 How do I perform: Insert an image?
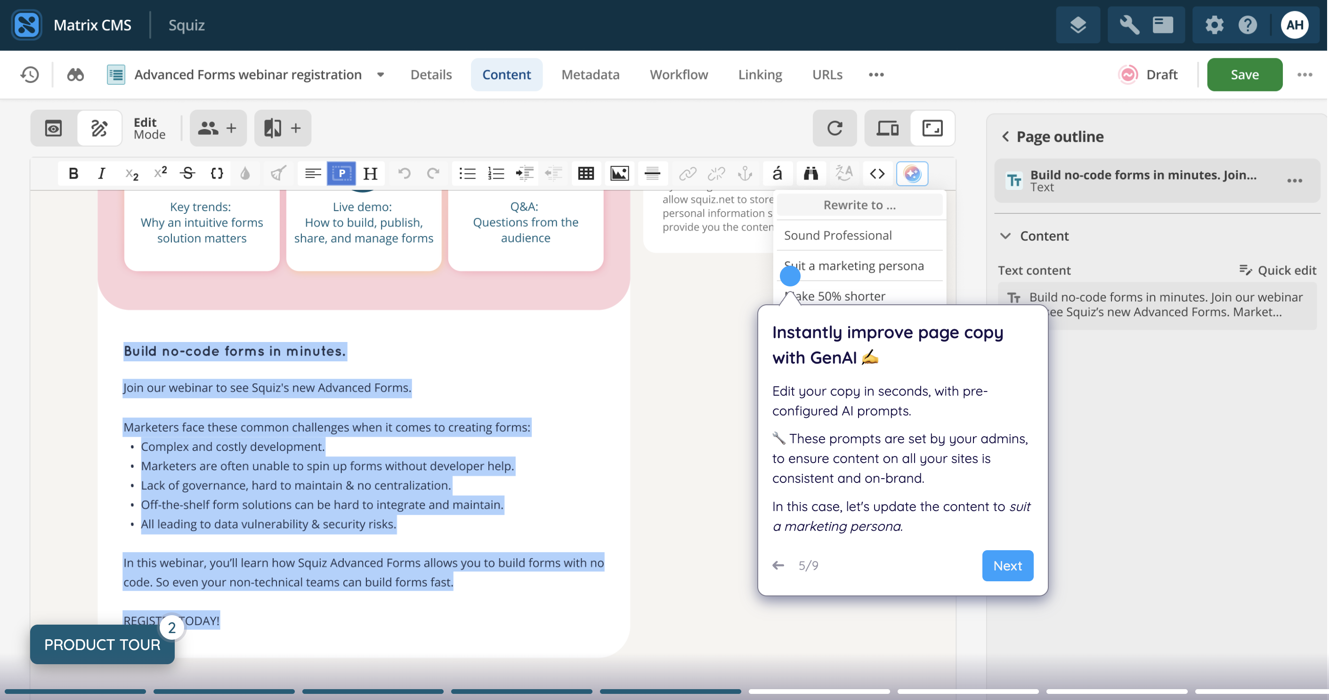tap(619, 173)
